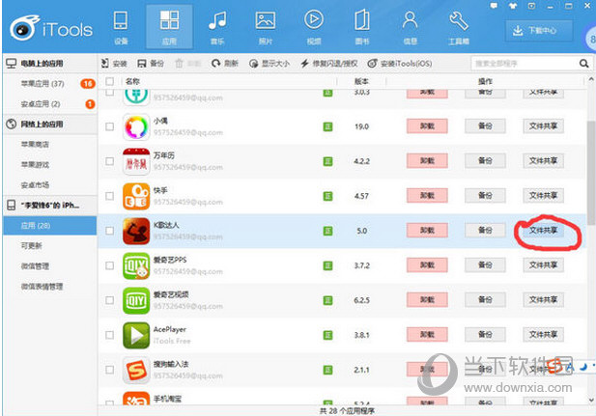This screenshot has height=416, width=596.
Task: Check the box for 小偶
Action: 109,126
